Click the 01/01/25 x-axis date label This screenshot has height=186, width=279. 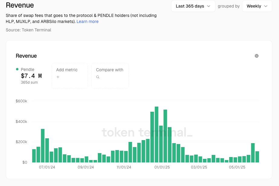click(162, 167)
